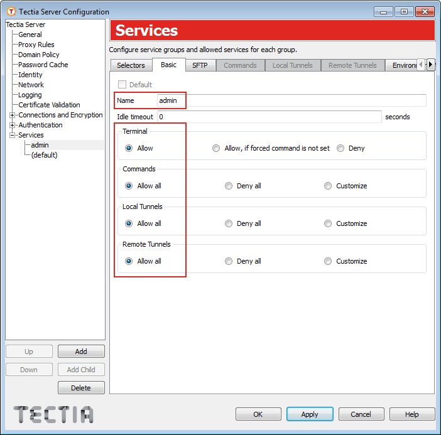This screenshot has width=441, height=435.
Task: Select Commands Allow all option
Action: pos(129,186)
